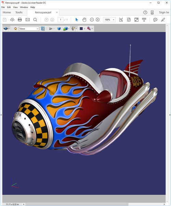Toggle the Model Tree panel

[x=43, y=29]
